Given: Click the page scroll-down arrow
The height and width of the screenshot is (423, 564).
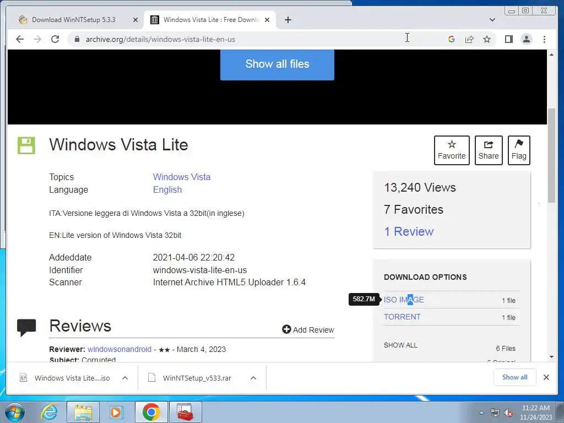Looking at the screenshot, I should [551, 357].
